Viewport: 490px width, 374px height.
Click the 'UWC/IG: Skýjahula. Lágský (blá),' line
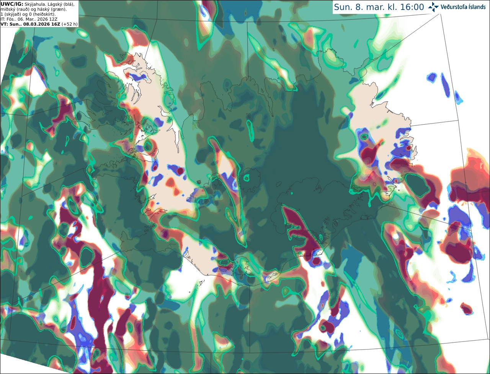point(38,4)
